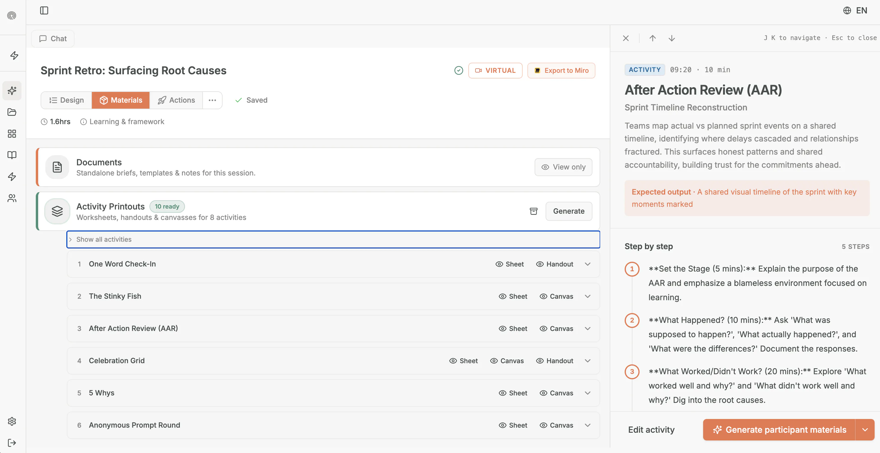This screenshot has height=453, width=880.
Task: Preview Sheet for After Action Review row
Action: 513,328
